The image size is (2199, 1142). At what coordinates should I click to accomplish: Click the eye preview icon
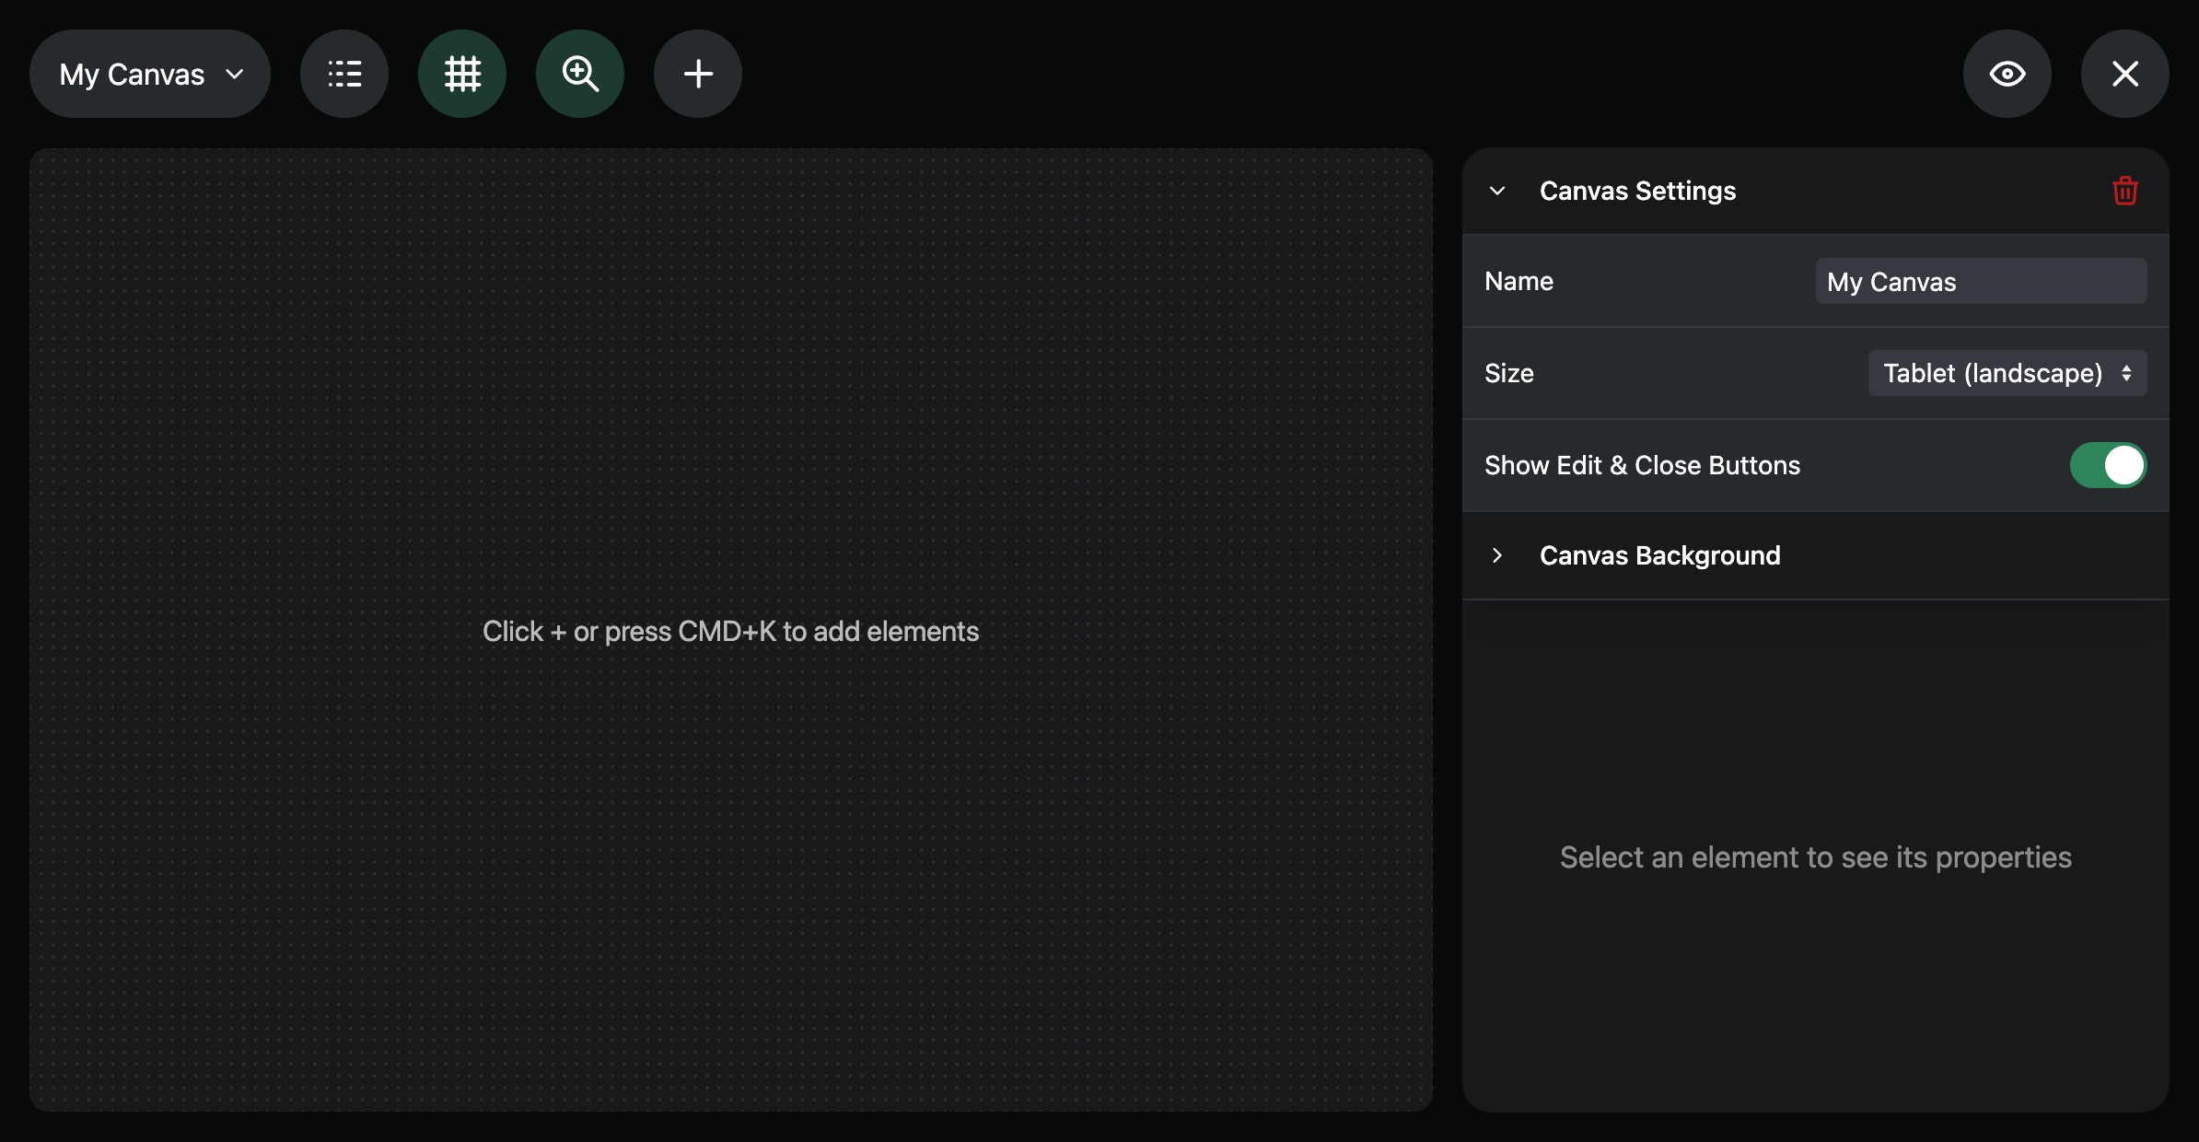pyautogui.click(x=2007, y=74)
